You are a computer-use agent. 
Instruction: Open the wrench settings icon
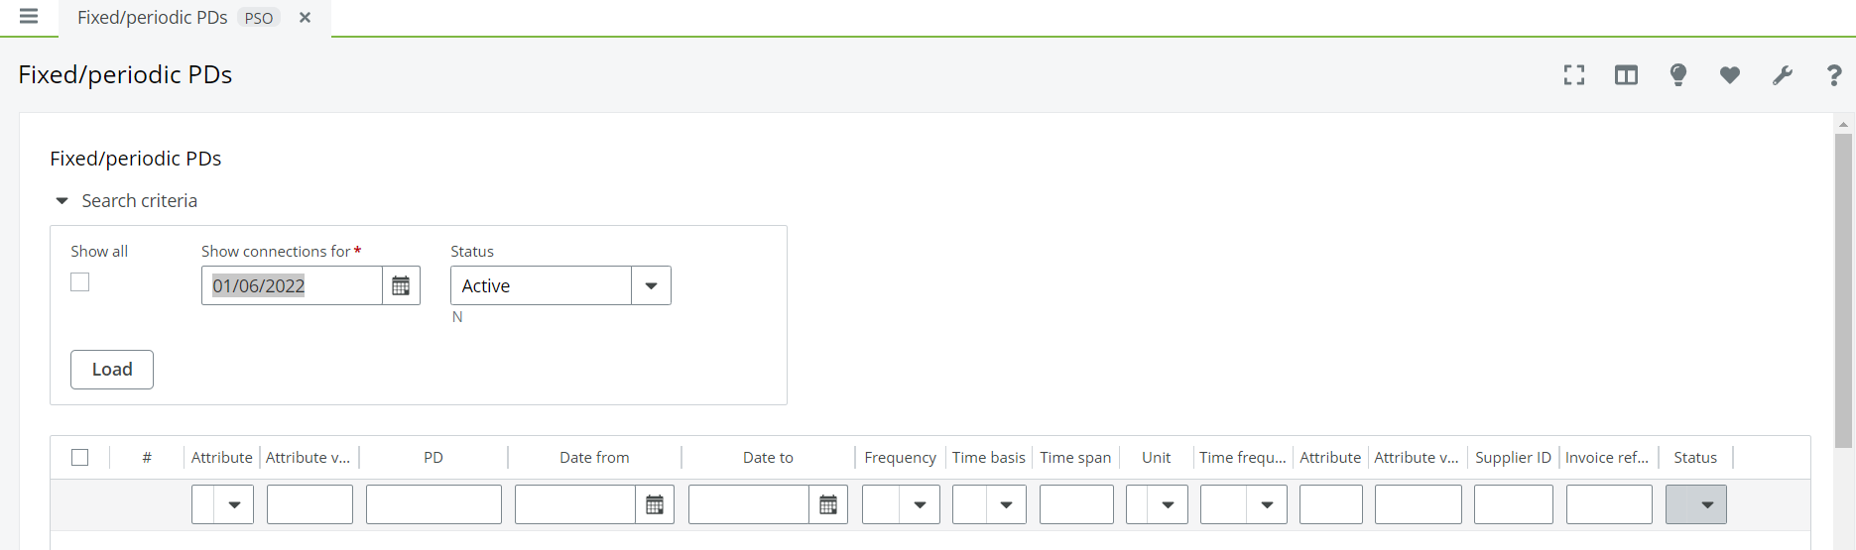tap(1783, 75)
